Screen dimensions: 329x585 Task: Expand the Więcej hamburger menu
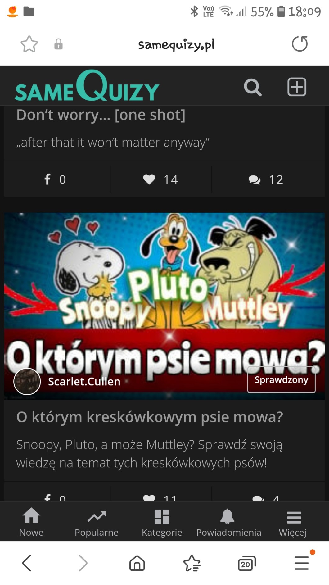tap(293, 522)
